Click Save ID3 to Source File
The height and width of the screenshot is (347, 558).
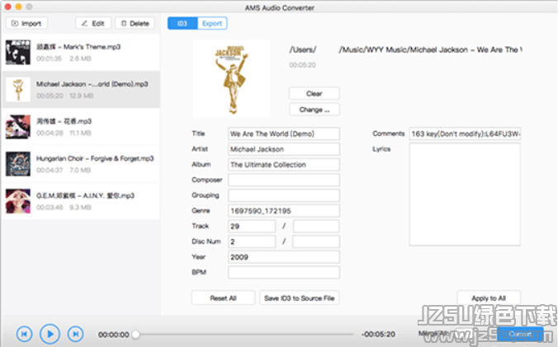pos(300,298)
